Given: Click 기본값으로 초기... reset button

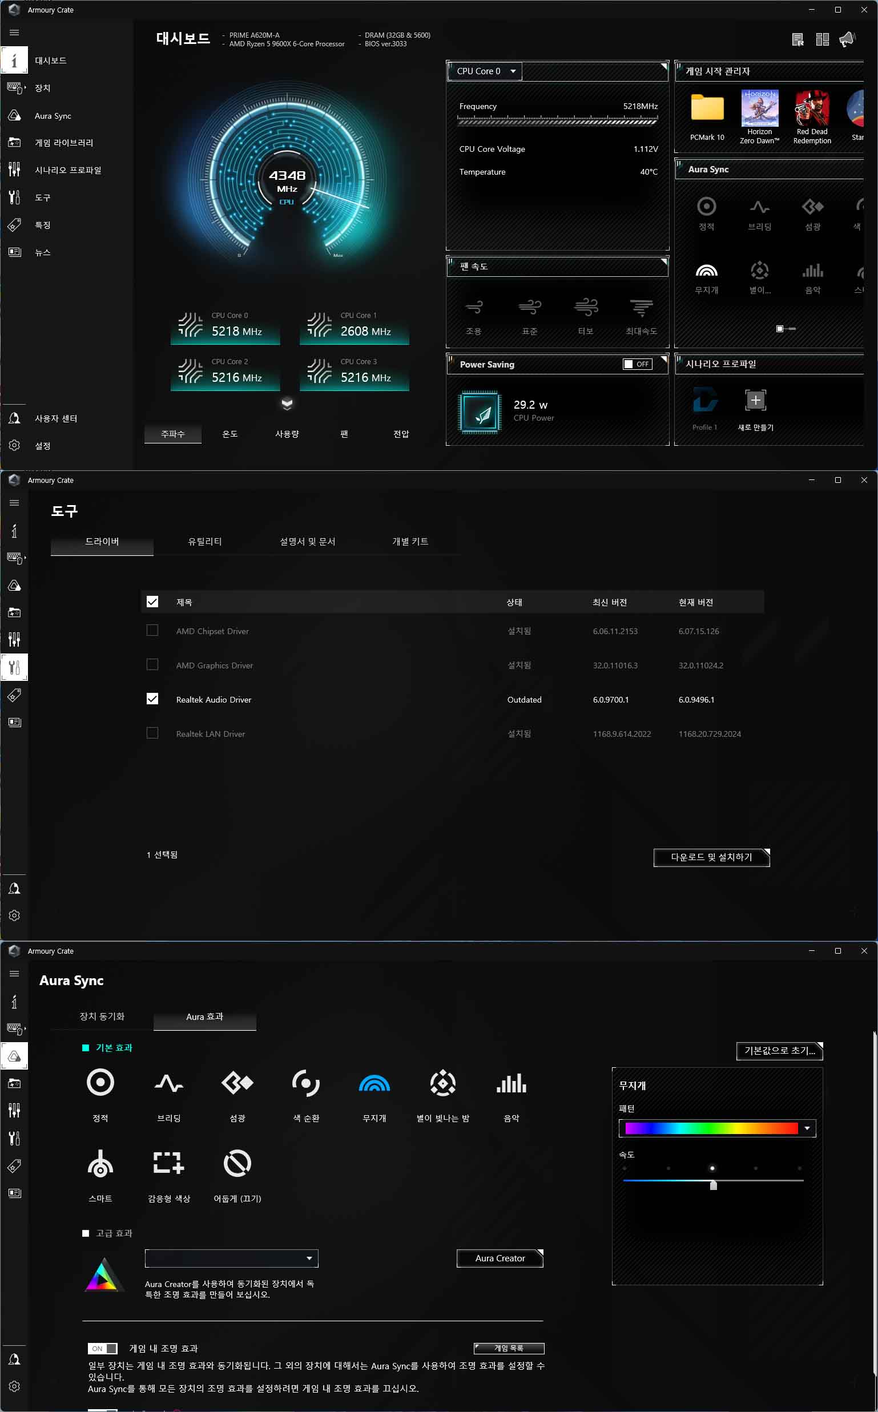Looking at the screenshot, I should [x=779, y=1050].
